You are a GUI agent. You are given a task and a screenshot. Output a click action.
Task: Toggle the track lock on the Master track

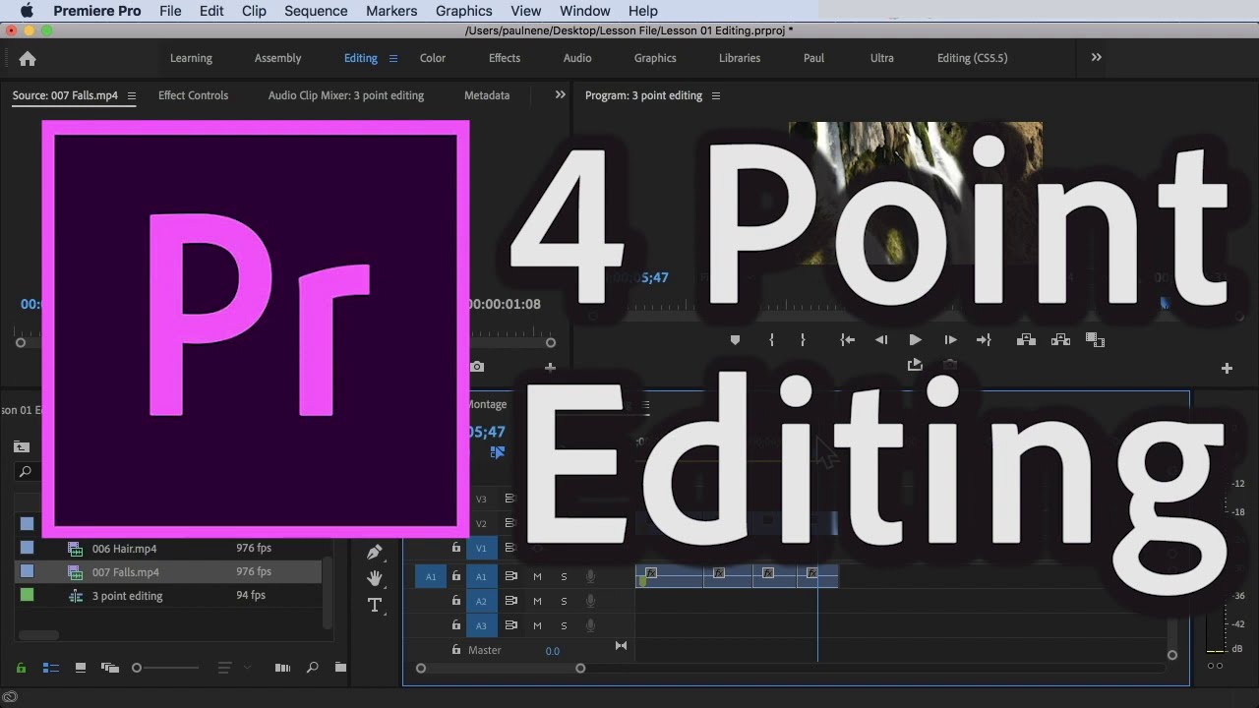pos(456,650)
